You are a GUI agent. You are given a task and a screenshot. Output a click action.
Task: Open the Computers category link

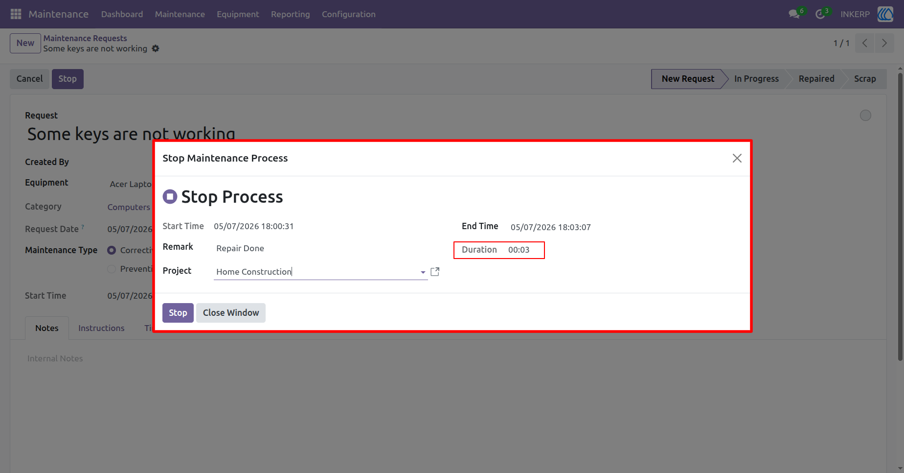(129, 207)
